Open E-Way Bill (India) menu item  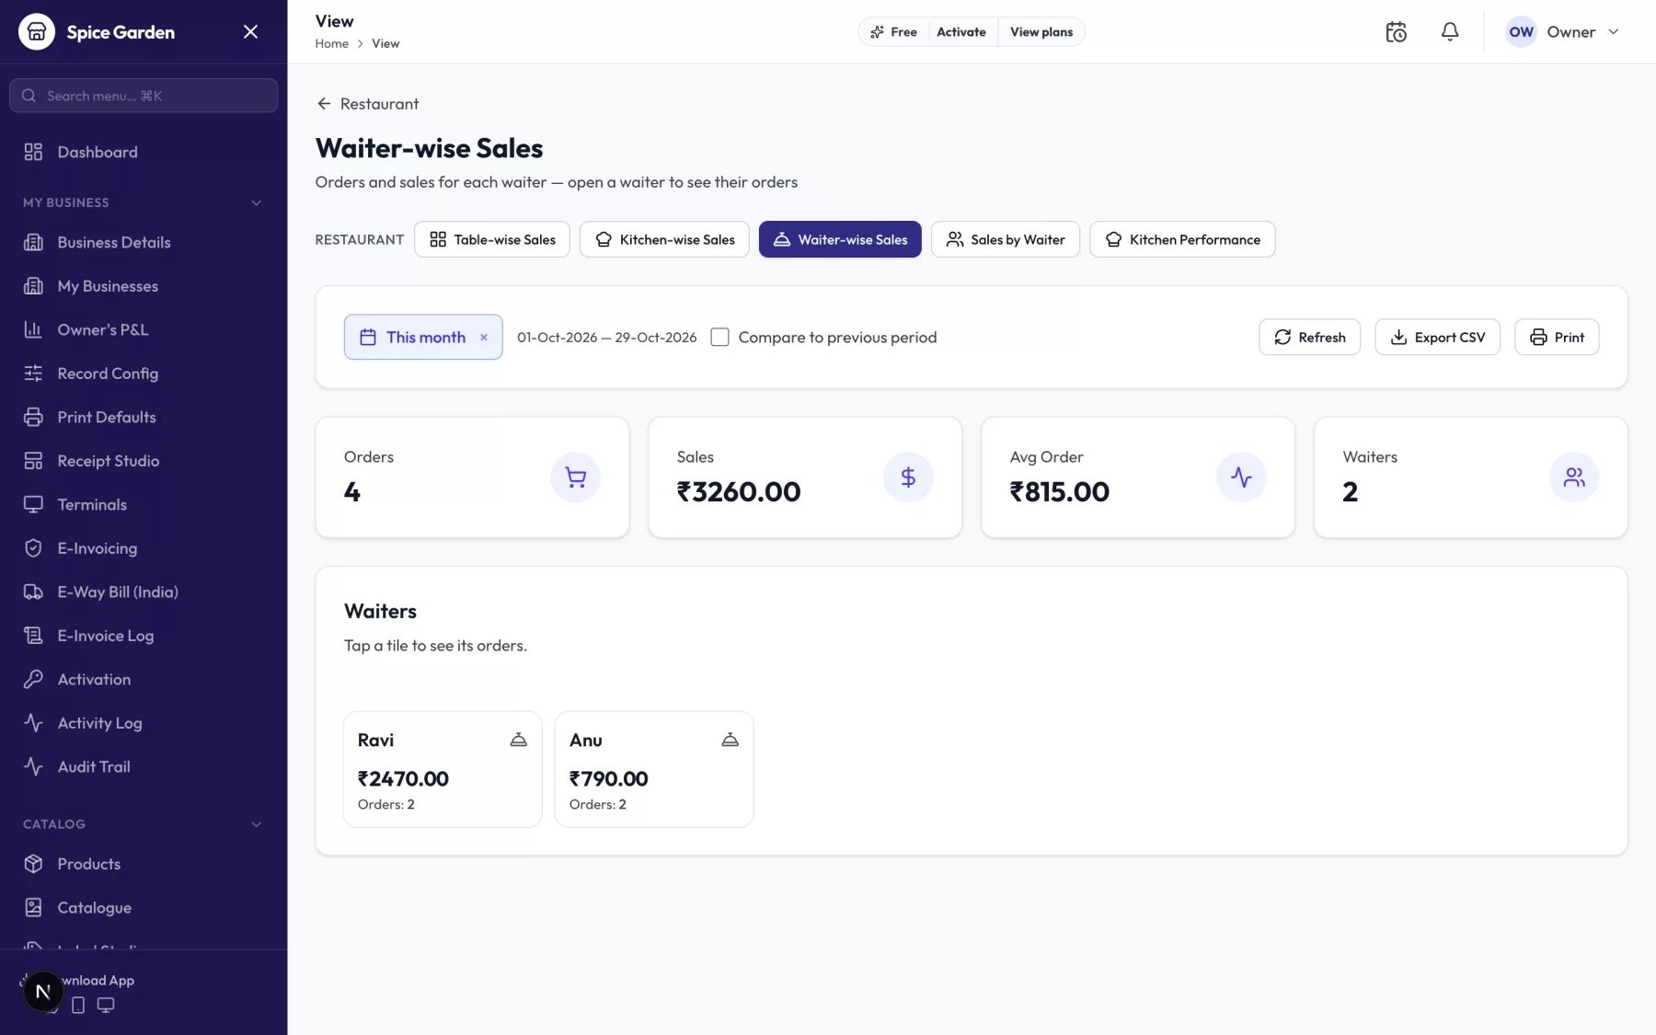tap(144, 592)
